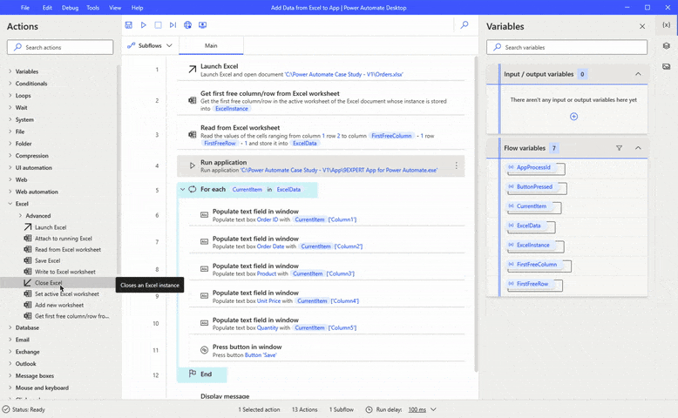This screenshot has width=678, height=418.
Task: Open the Debug menu
Action: click(70, 8)
